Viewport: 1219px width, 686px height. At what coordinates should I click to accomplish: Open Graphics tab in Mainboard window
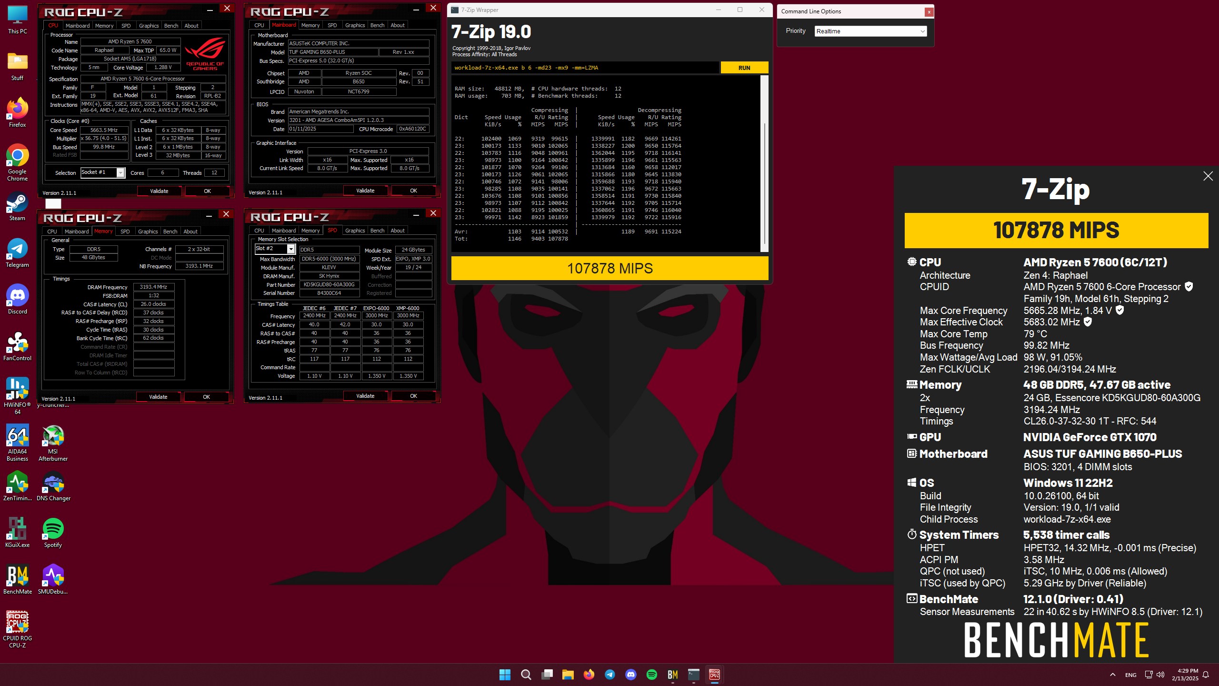(x=355, y=25)
